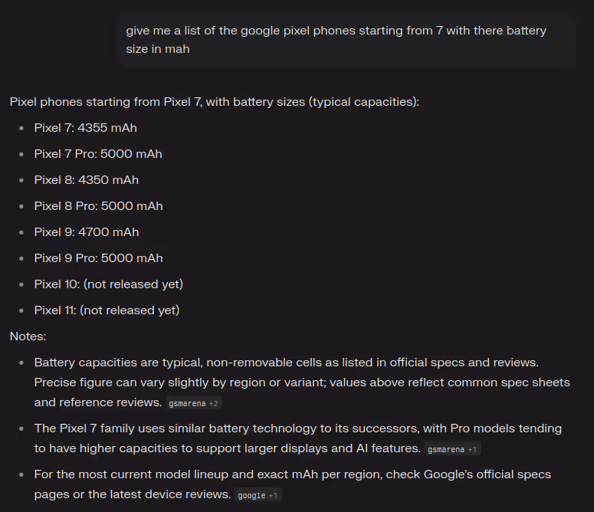Click the note about the Pixel 7 family
Viewport: 594px width, 512px height.
(x=297, y=428)
